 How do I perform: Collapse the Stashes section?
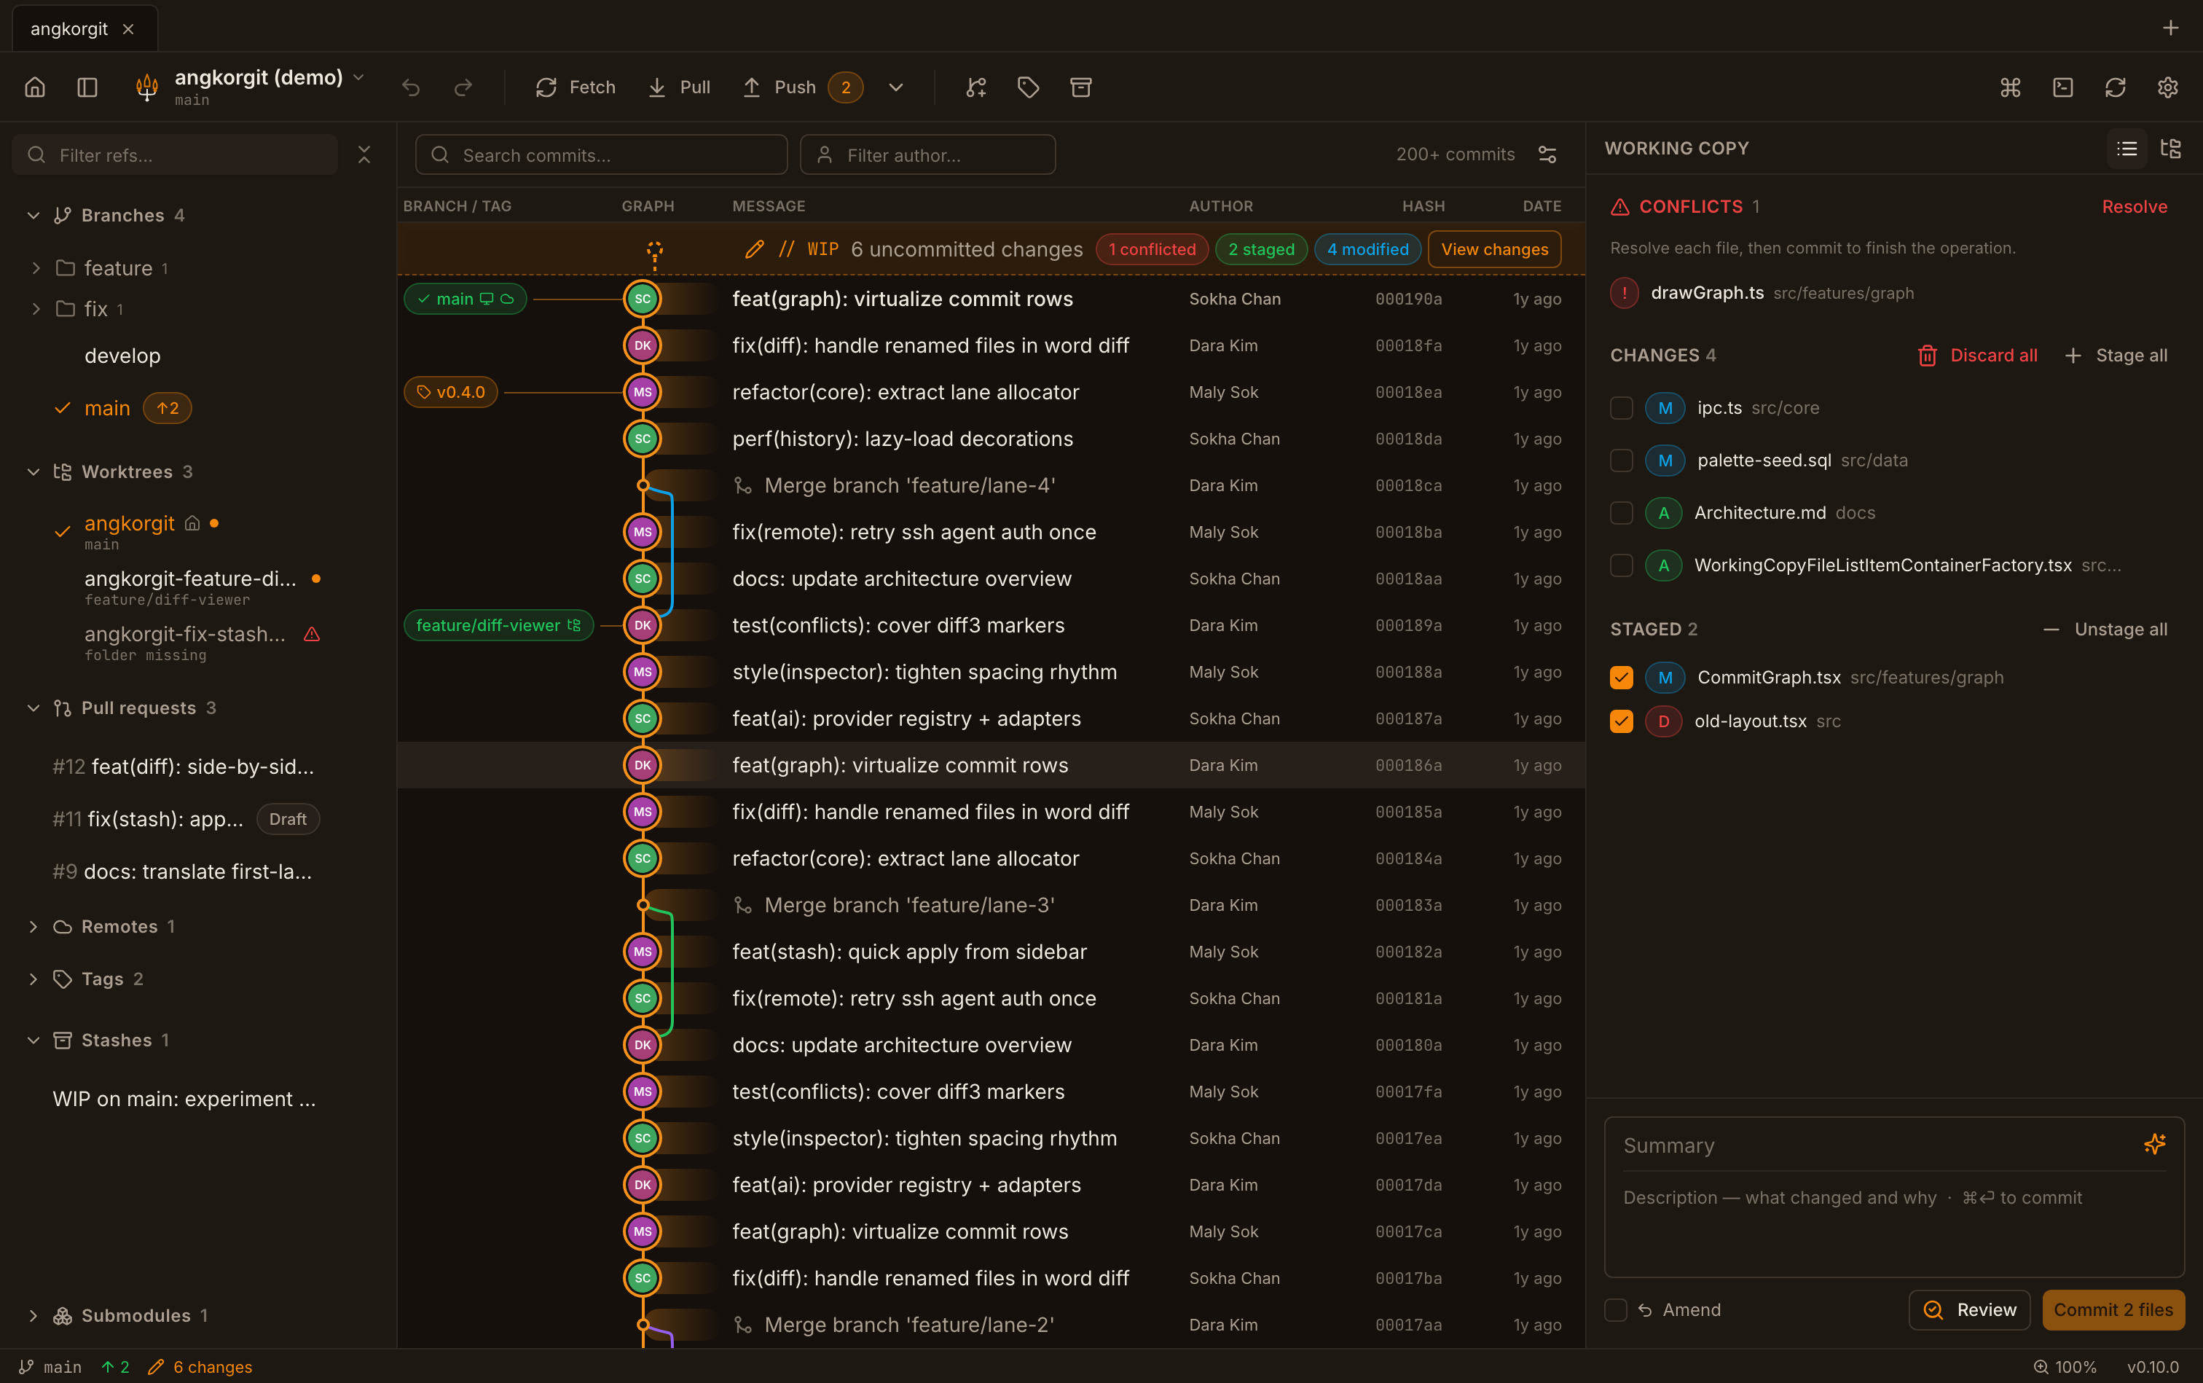[x=34, y=1040]
